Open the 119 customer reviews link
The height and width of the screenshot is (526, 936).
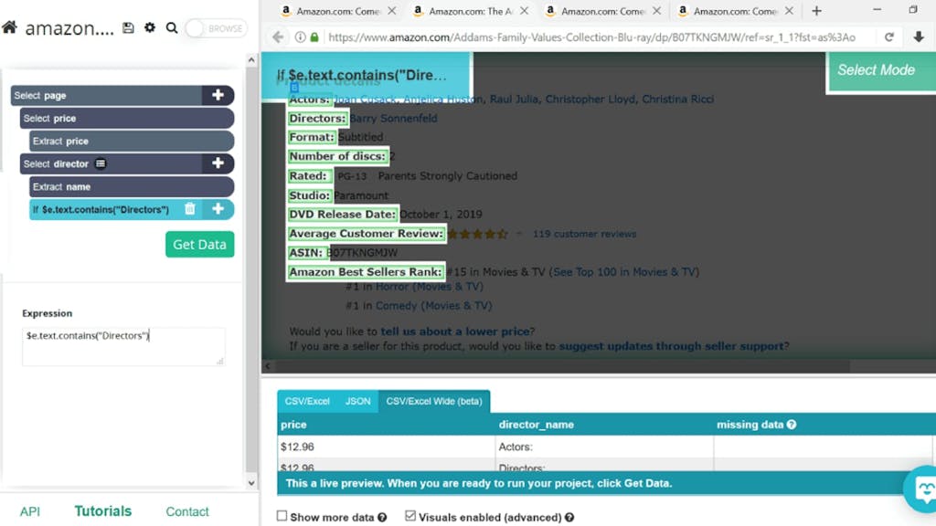click(584, 234)
